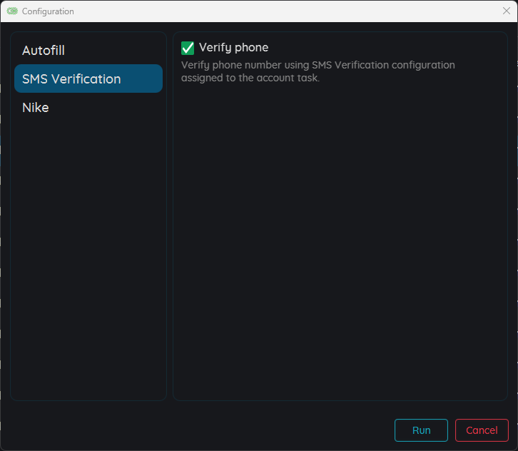Open the Autofill settings section
Screen dimensions: 518x451
tap(44, 51)
